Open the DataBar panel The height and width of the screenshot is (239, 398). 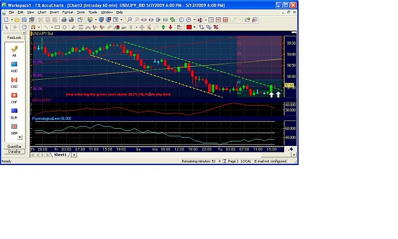click(x=14, y=152)
